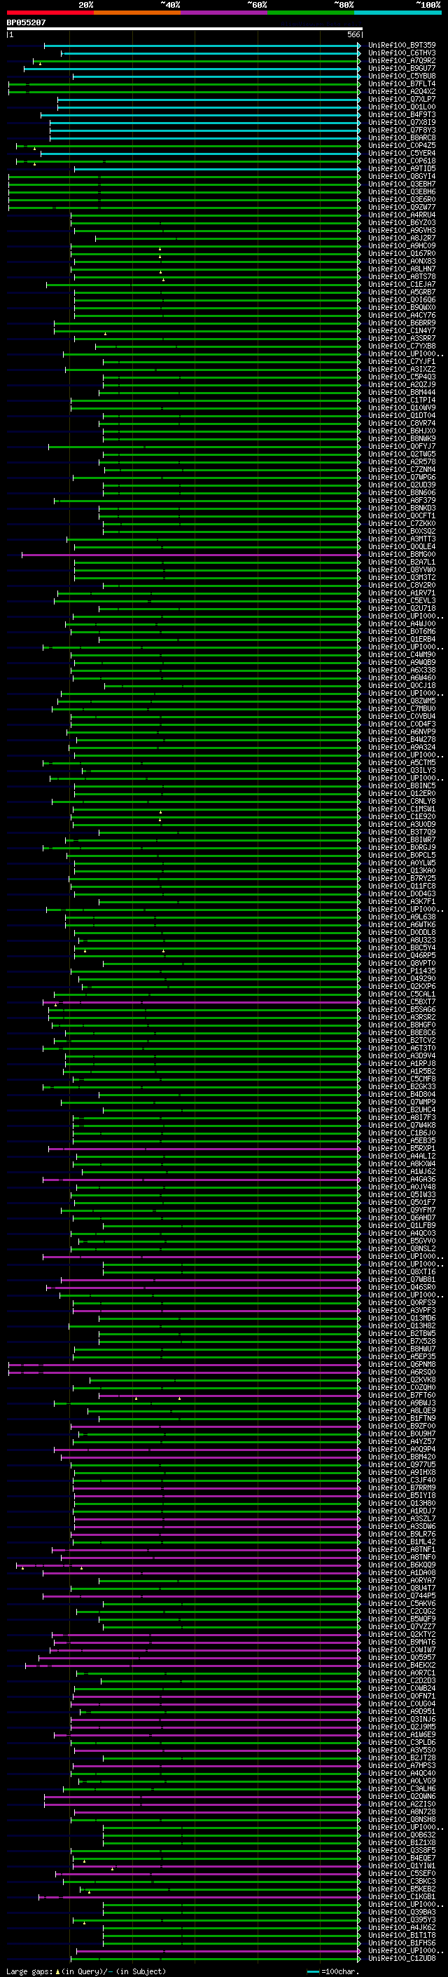Image resolution: width=448 pixels, height=1977 pixels.
Task: Click the white query sequence ruler bar
Action: point(184,28)
